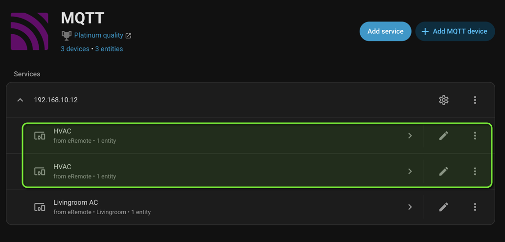The width and height of the screenshot is (505, 242).
Task: Open three-dot menu for second HVAC
Action: 475,172
